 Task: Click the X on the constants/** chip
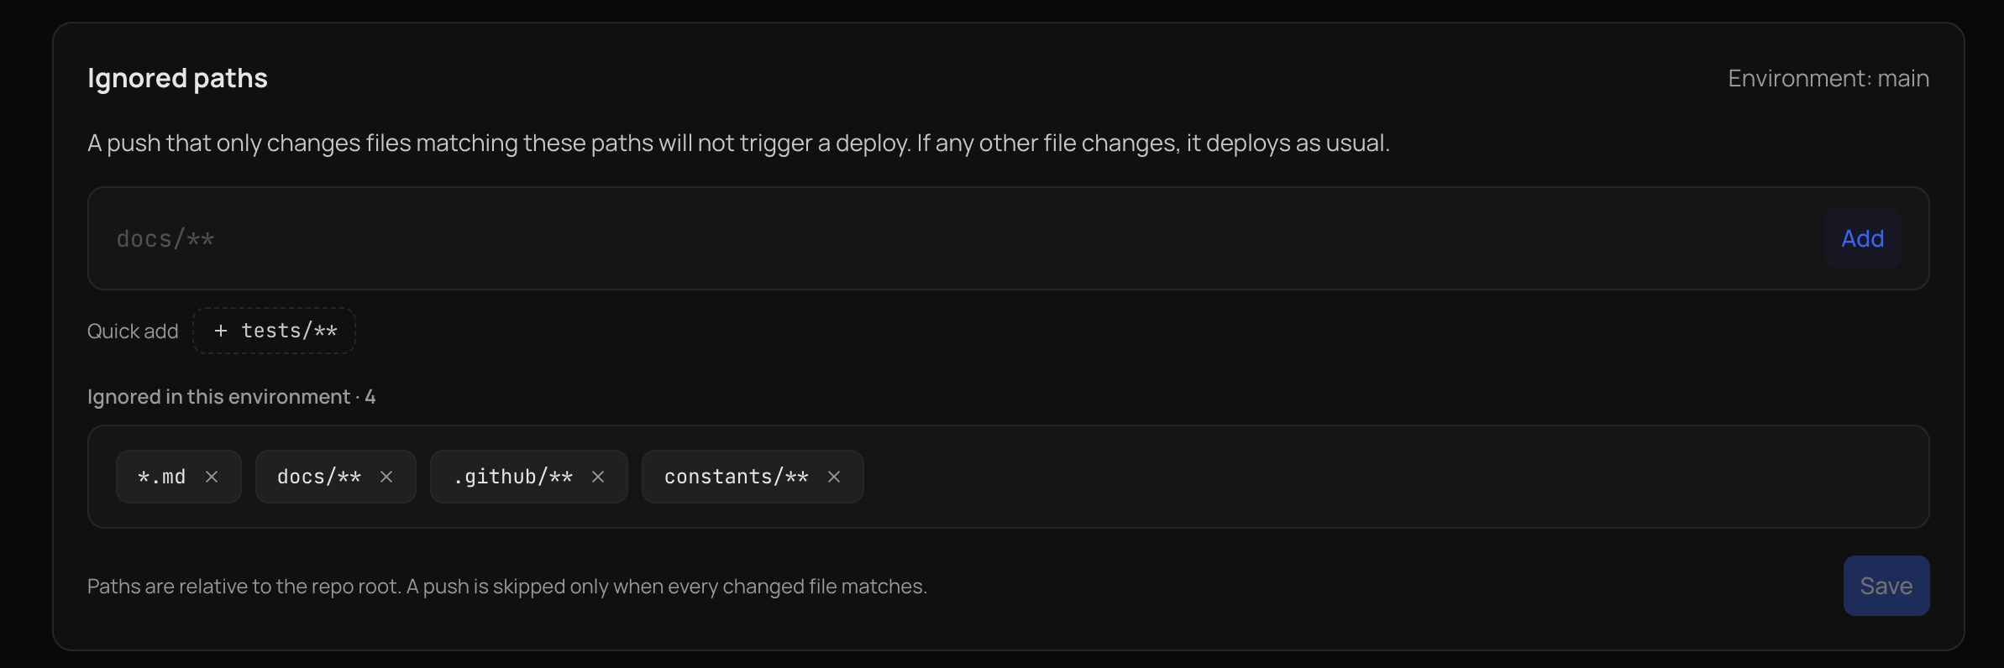(834, 477)
